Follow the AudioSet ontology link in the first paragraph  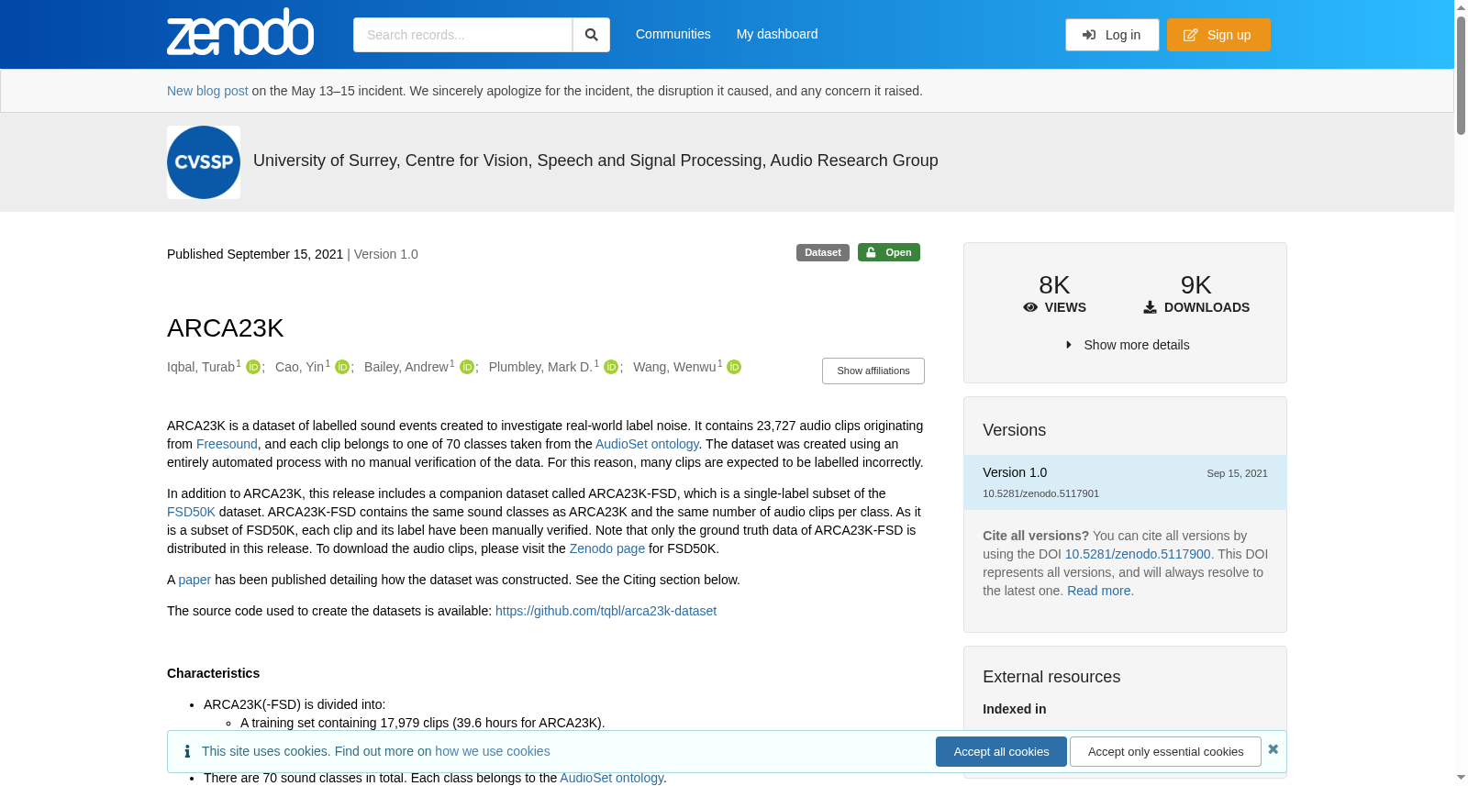(647, 444)
